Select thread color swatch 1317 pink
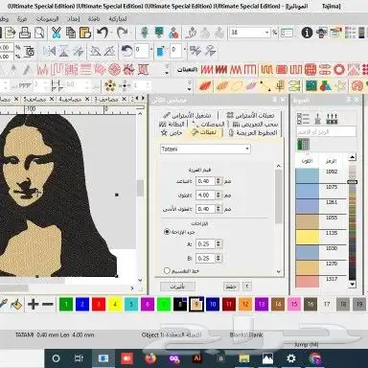This screenshot has height=368, width=368. pos(308,282)
